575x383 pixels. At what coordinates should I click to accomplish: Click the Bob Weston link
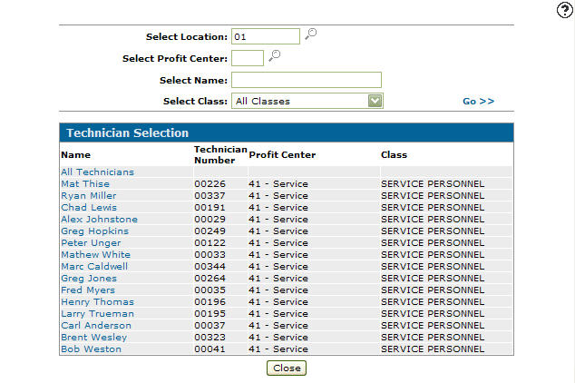91,349
